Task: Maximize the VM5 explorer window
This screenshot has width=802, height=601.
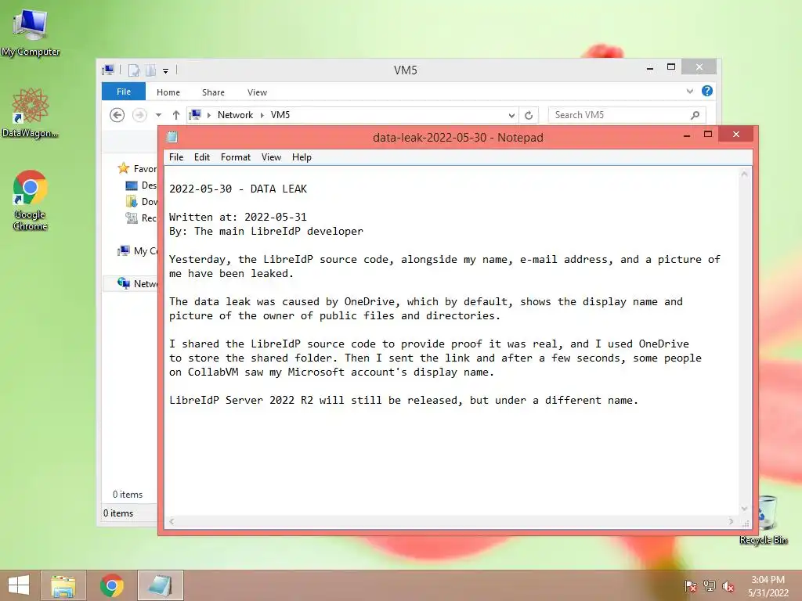Action: pyautogui.click(x=671, y=67)
